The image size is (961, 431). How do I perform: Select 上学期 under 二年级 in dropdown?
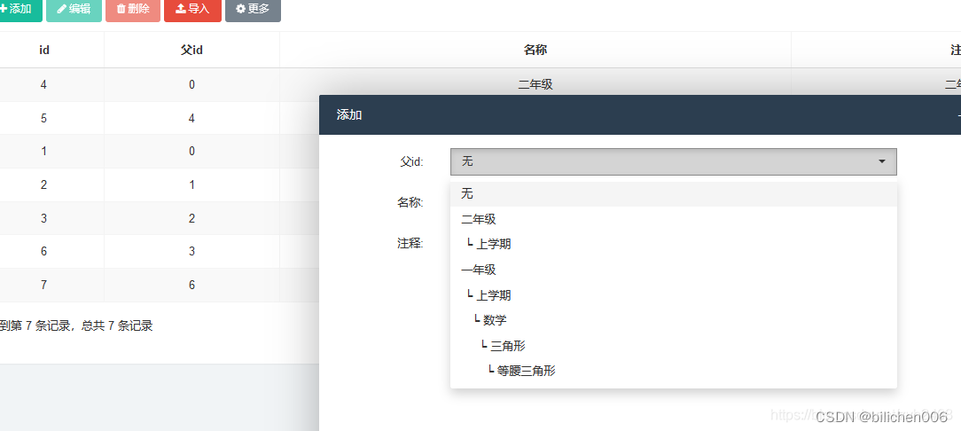coord(674,244)
